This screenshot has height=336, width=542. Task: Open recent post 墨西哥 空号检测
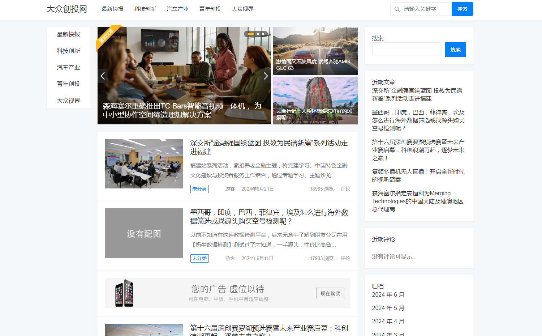click(418, 120)
